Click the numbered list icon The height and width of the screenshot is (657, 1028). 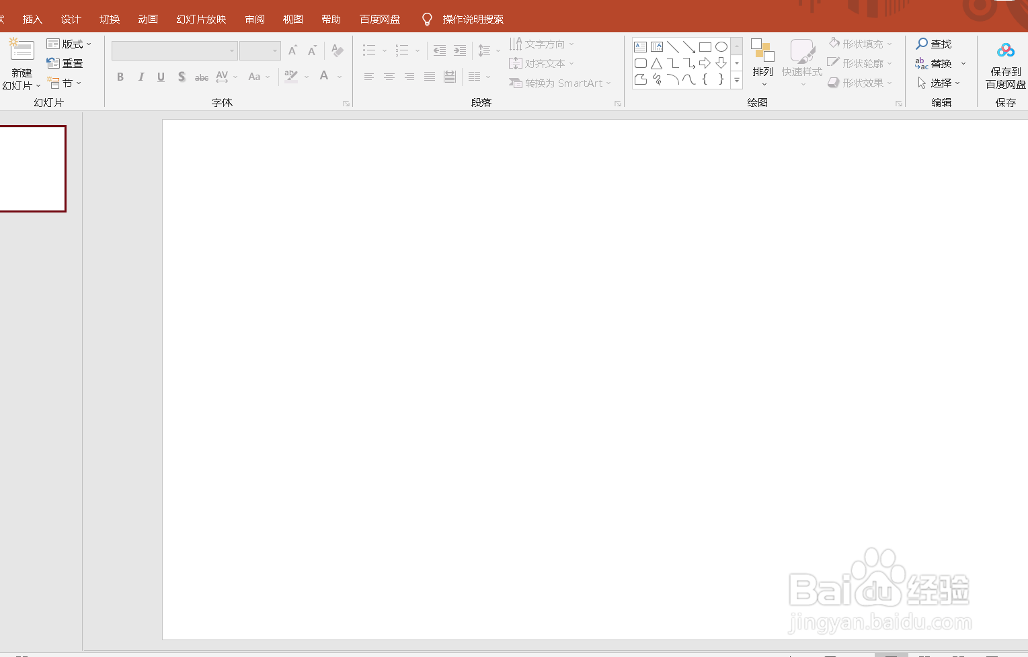pos(402,50)
